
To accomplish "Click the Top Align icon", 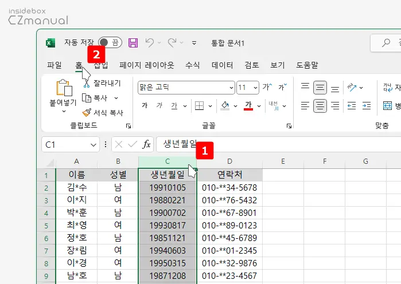I will click(x=305, y=87).
